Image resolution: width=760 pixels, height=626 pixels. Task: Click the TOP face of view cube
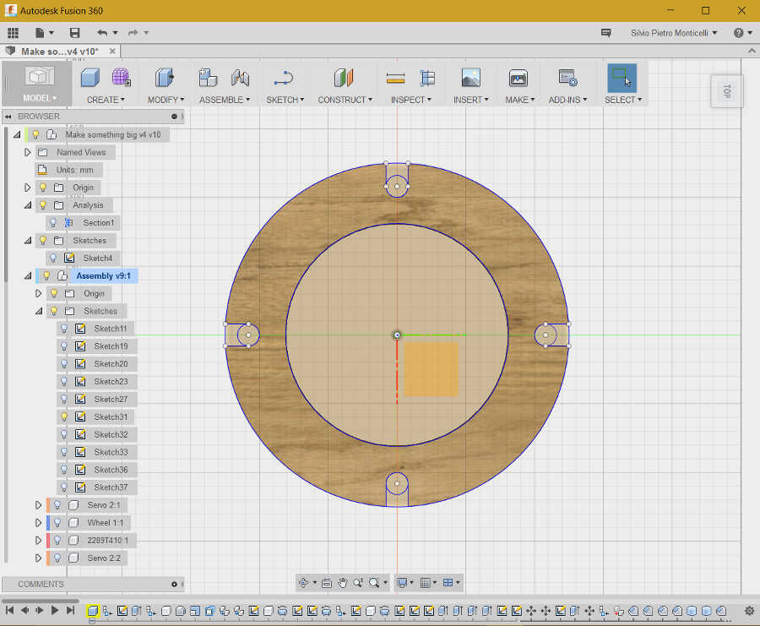(x=726, y=91)
